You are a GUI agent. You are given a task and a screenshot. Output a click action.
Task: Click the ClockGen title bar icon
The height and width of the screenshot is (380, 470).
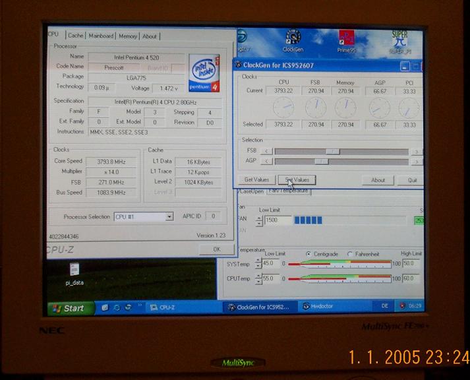tap(239, 65)
